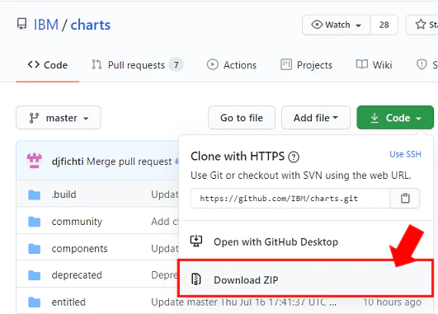Toggle the green Code dropdown button
438x314 pixels.
click(x=395, y=118)
